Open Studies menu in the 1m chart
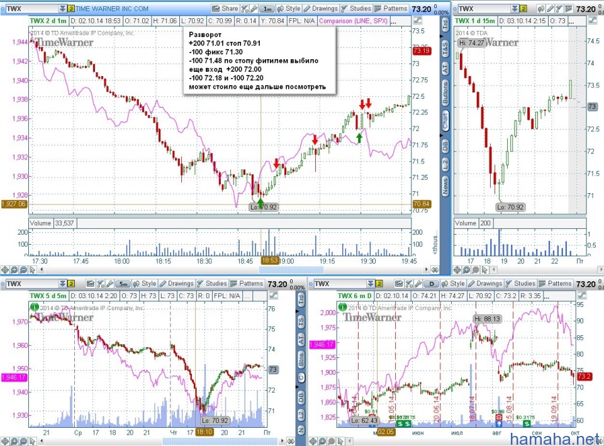The height and width of the screenshot is (446, 604). [356, 8]
